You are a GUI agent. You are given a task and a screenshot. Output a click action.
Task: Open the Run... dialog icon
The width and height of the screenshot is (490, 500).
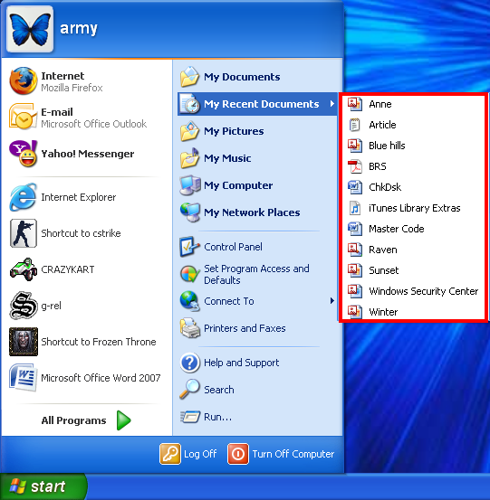click(190, 417)
